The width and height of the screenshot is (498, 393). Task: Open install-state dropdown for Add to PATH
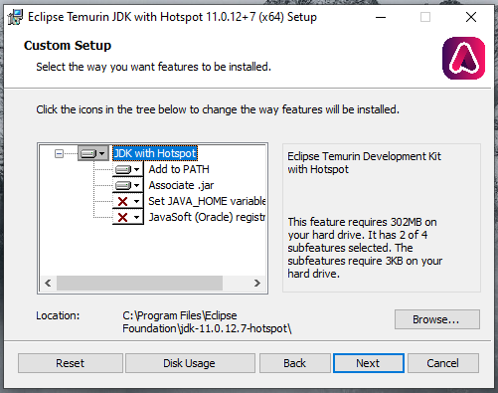tap(128, 169)
